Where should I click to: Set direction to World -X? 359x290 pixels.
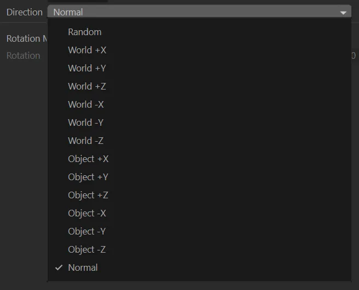pyautogui.click(x=86, y=104)
